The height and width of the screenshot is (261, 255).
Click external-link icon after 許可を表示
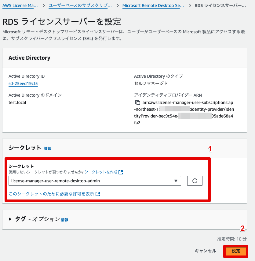pyautogui.click(x=98, y=194)
